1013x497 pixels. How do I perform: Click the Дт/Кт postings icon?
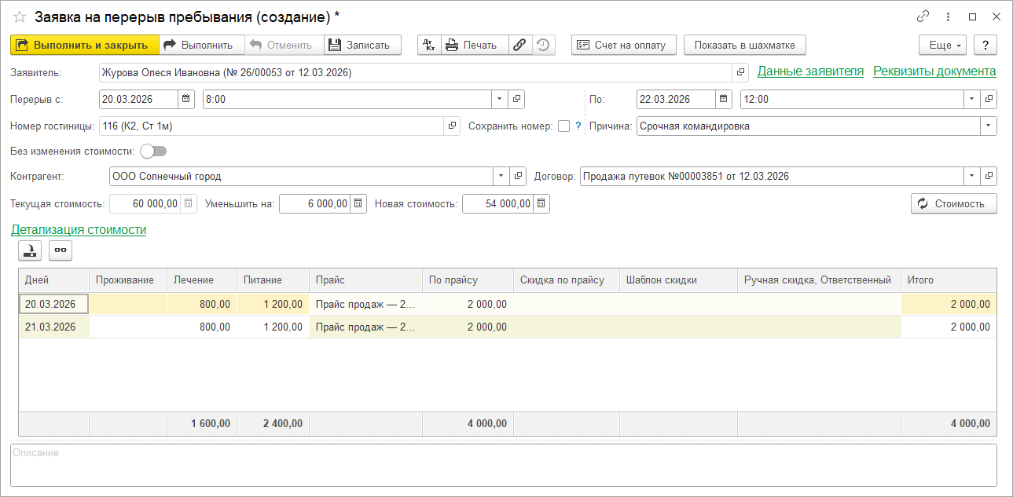tap(429, 45)
